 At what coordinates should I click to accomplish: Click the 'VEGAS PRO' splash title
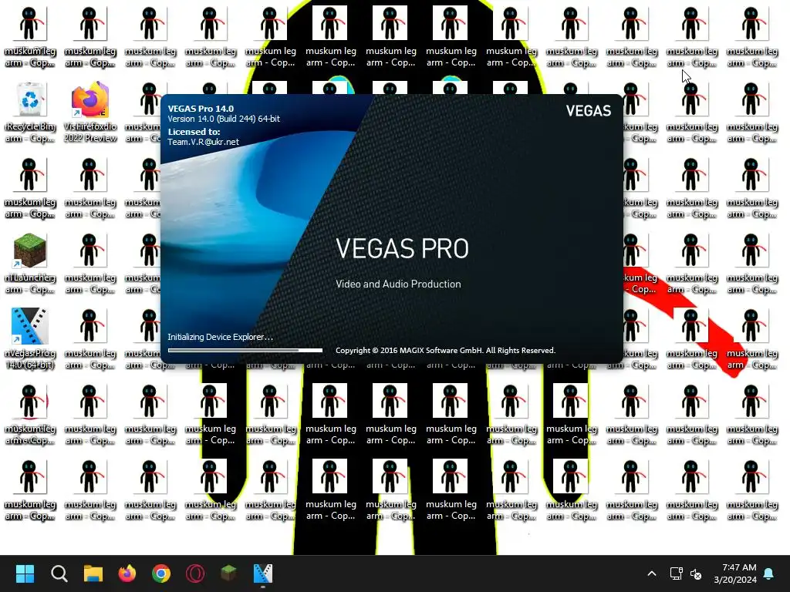pos(402,248)
